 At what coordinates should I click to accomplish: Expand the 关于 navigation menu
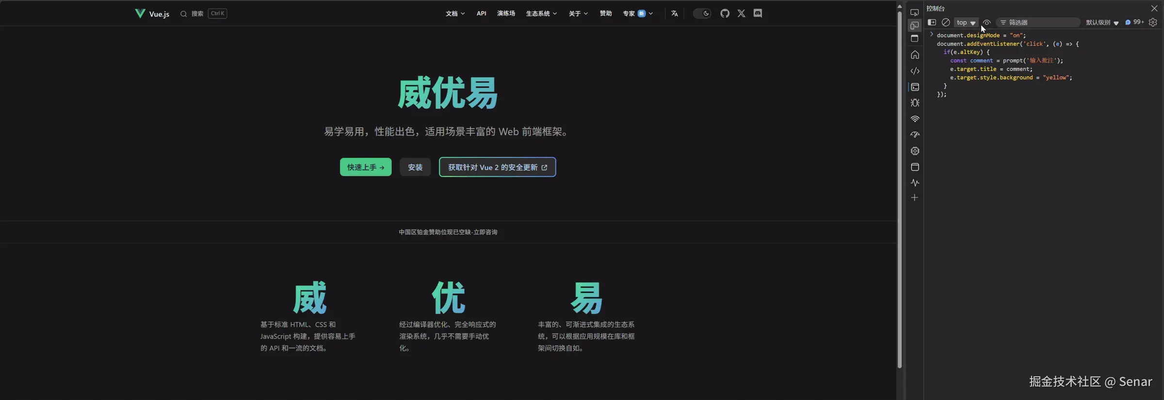point(578,14)
